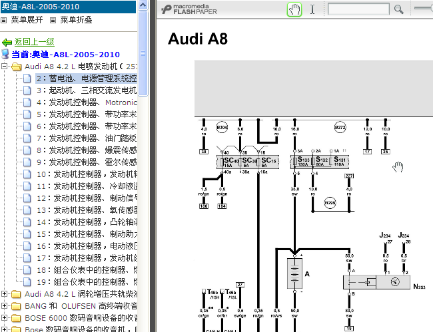Click 菜单折叠 to collapse all menus
This screenshot has width=433, height=332.
76,20
